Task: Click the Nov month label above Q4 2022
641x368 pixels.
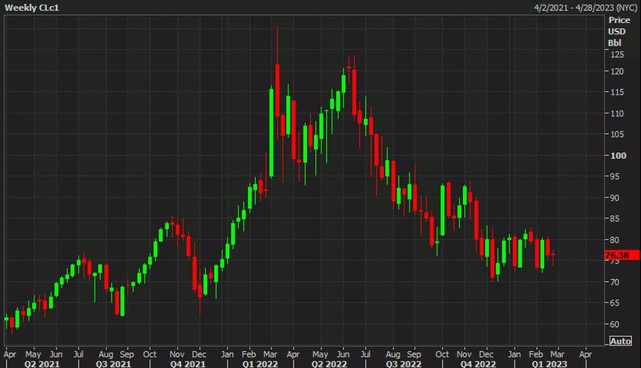Action: (x=464, y=353)
